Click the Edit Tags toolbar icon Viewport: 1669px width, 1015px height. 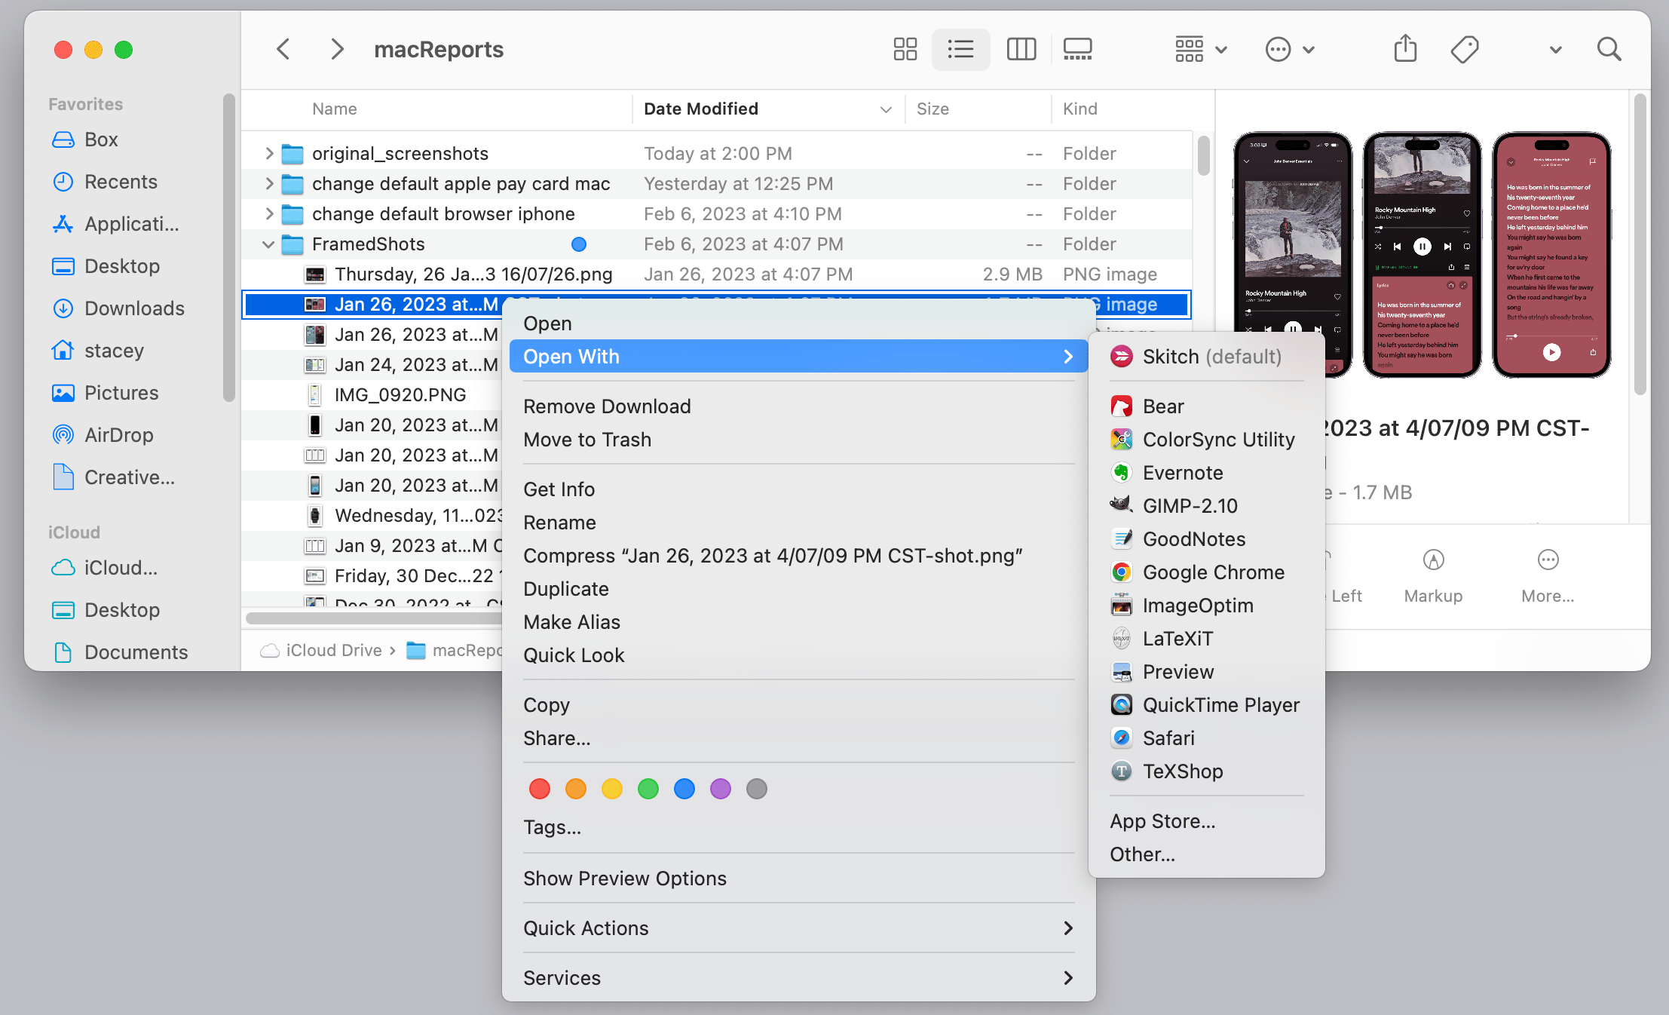pos(1464,50)
